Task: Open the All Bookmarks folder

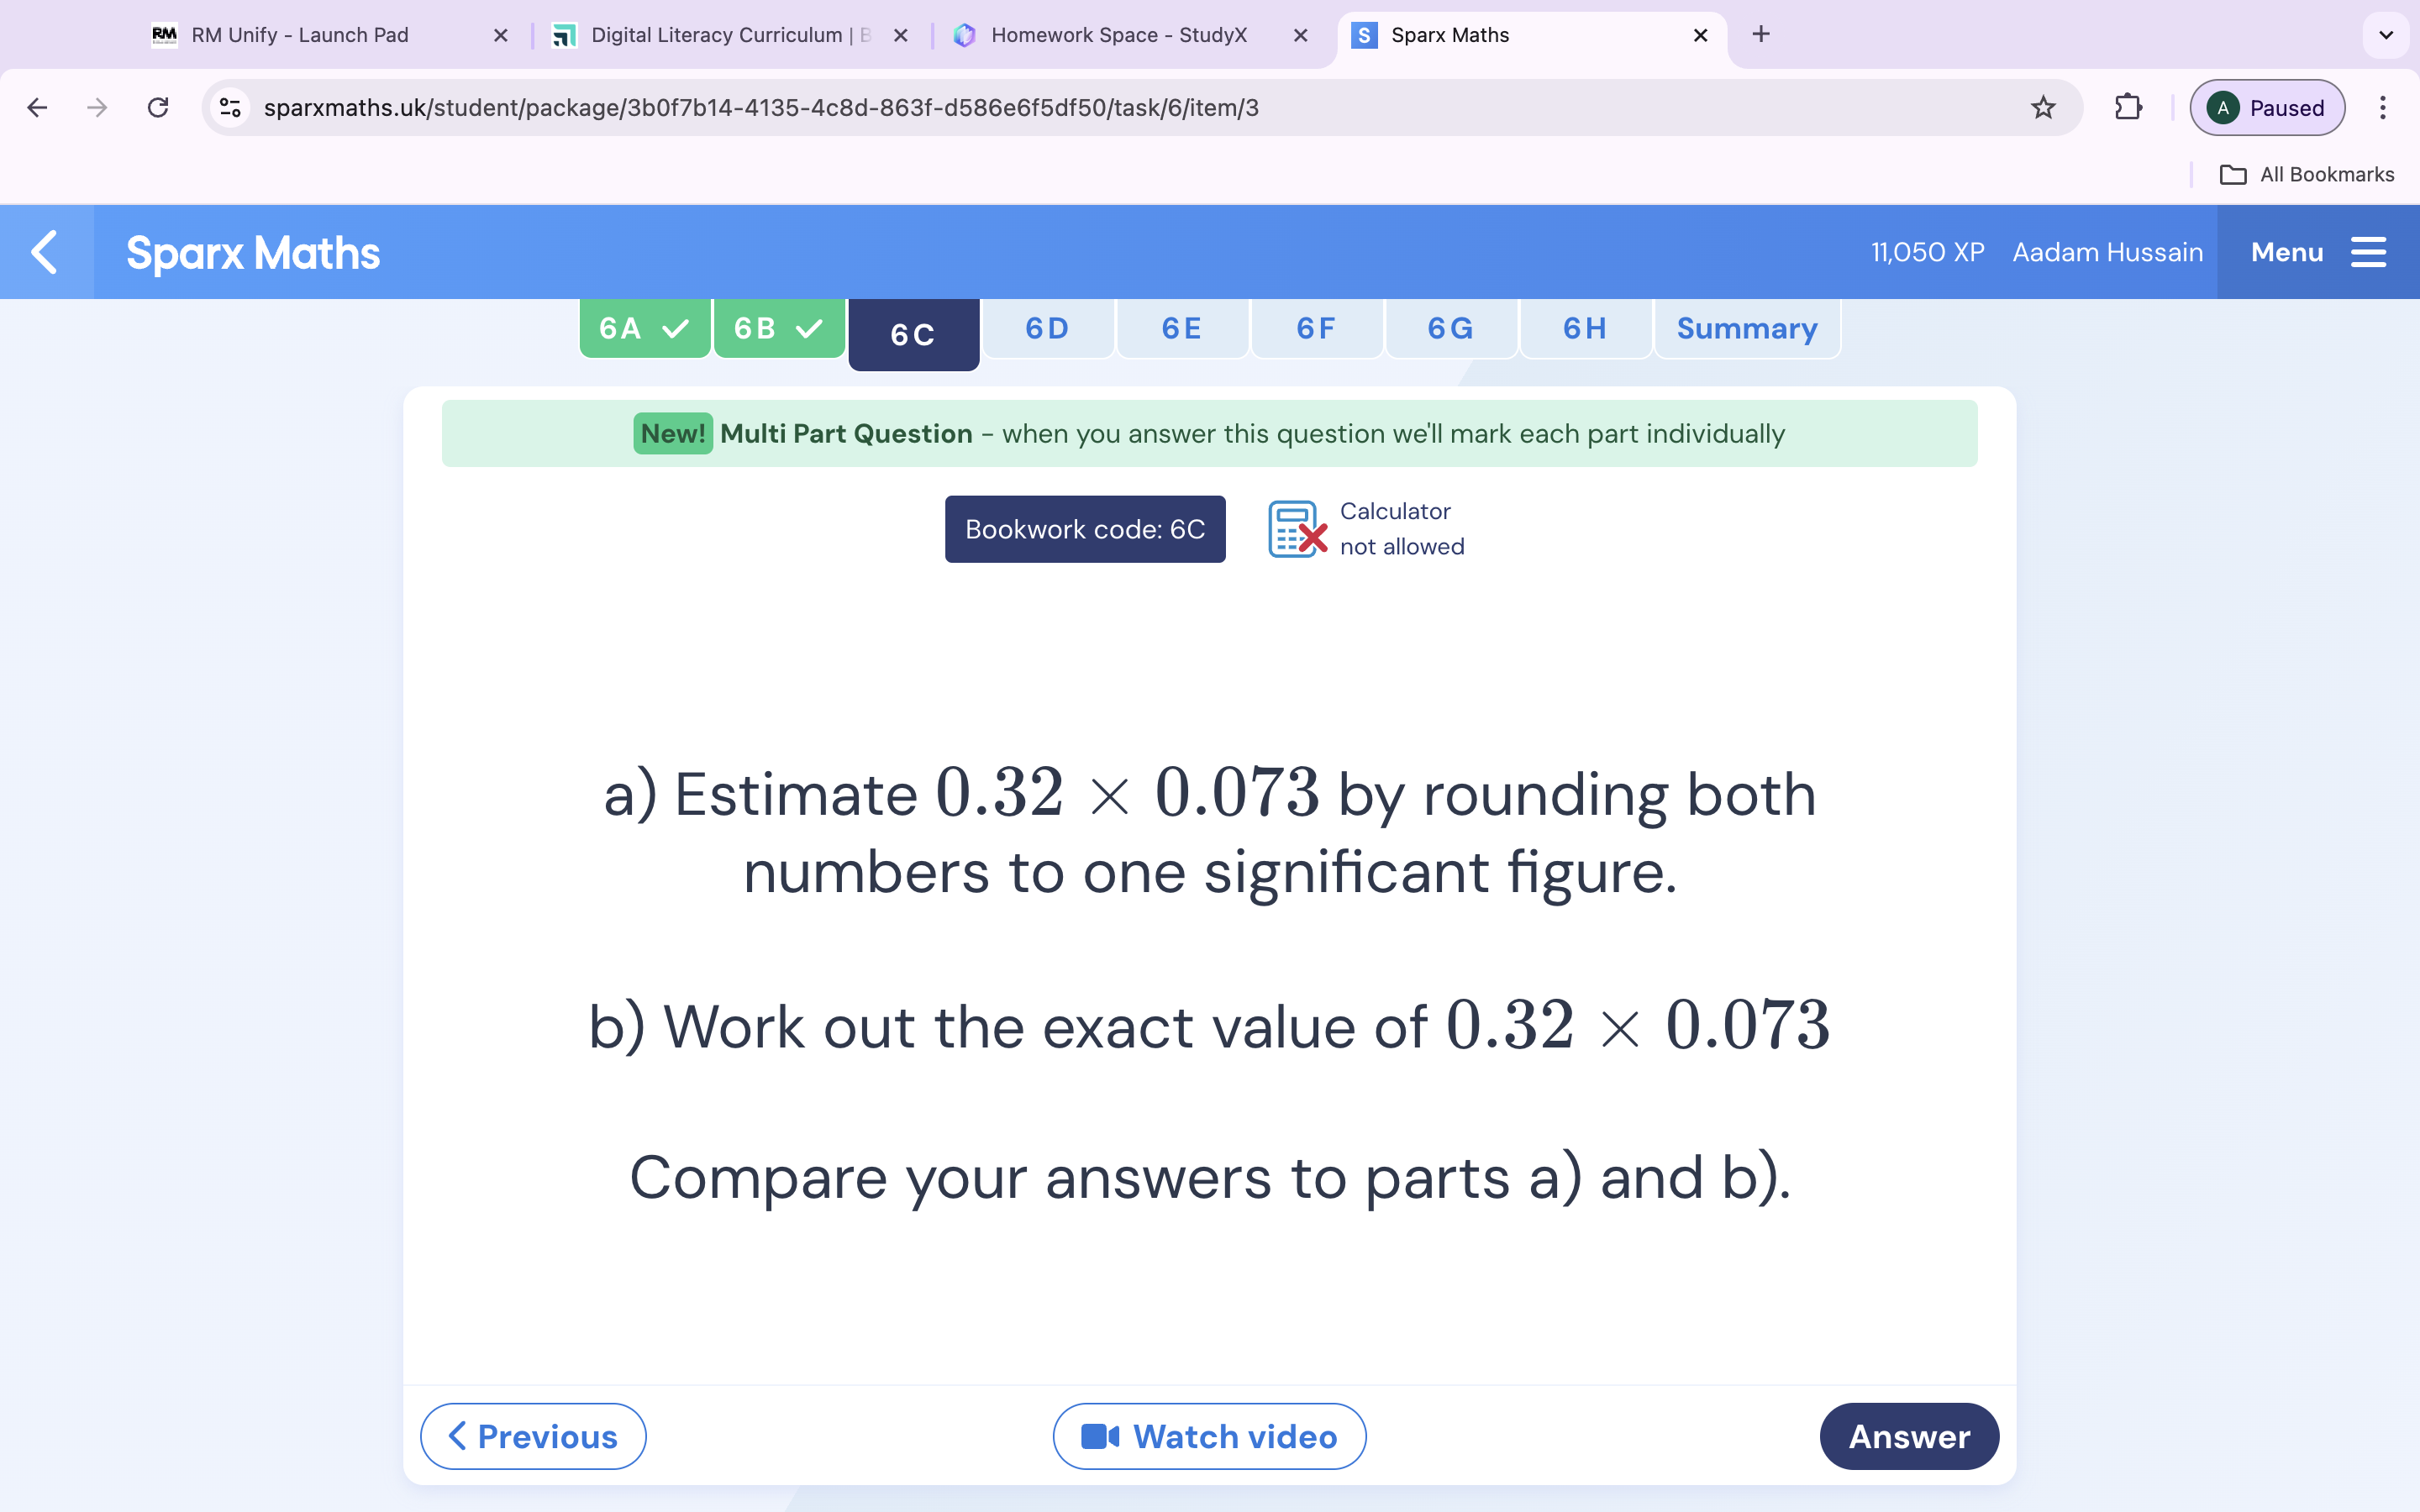Action: click(2306, 174)
